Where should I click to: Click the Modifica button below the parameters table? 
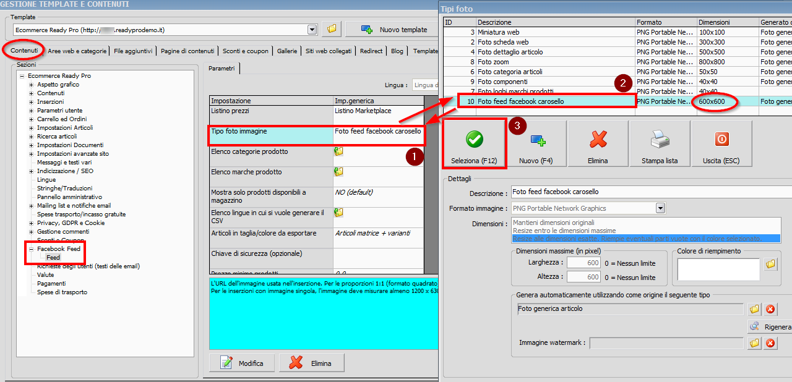[x=243, y=363]
